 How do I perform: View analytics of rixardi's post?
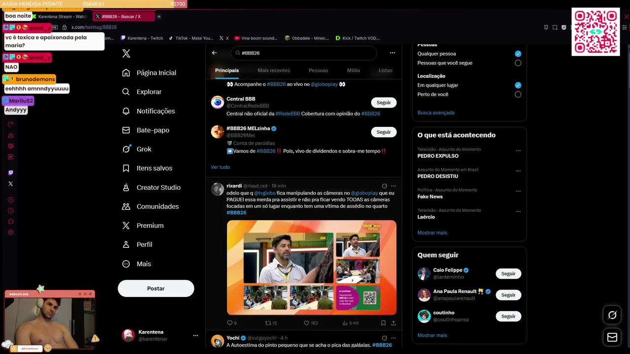(x=350, y=323)
